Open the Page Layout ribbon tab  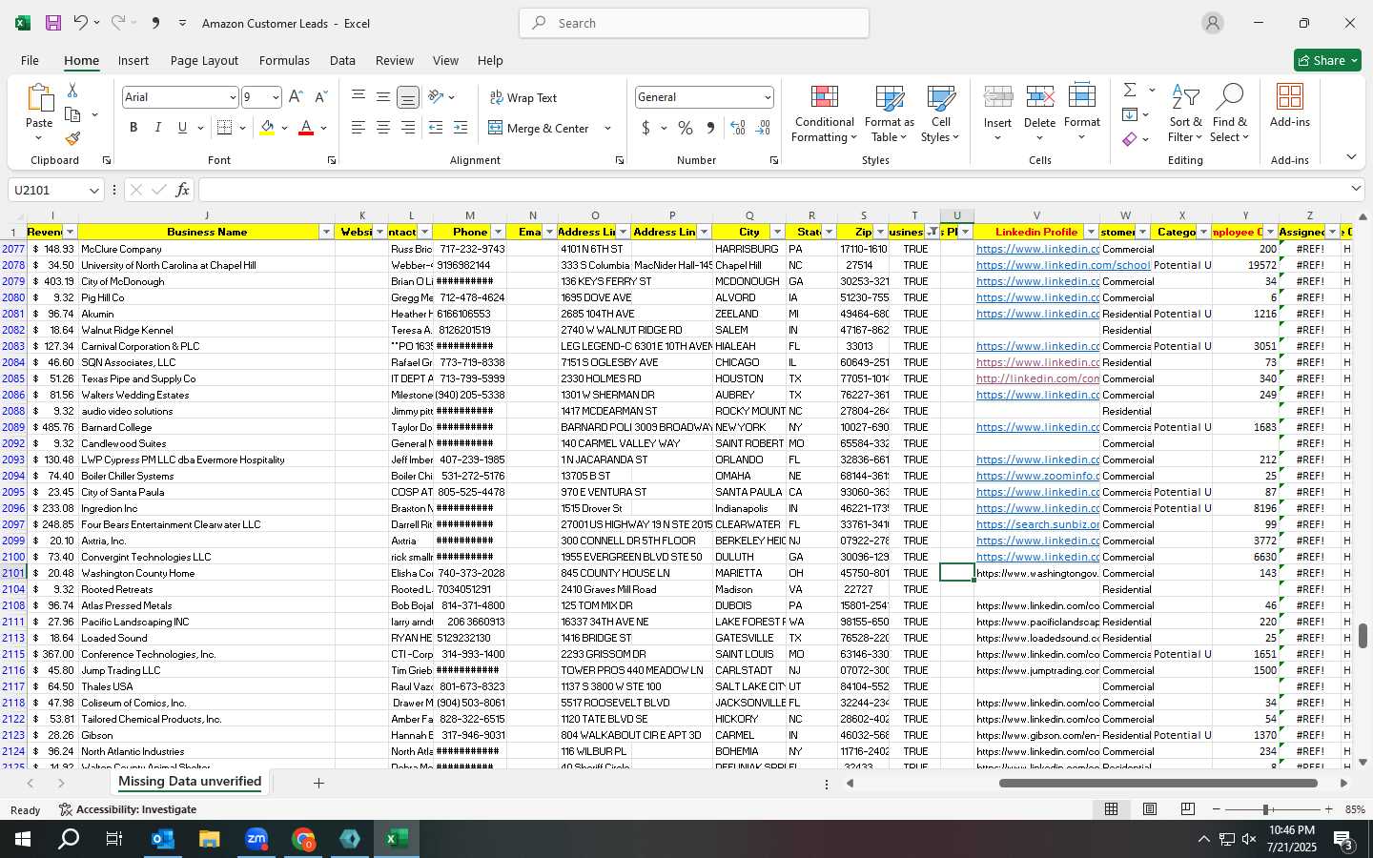[204, 60]
